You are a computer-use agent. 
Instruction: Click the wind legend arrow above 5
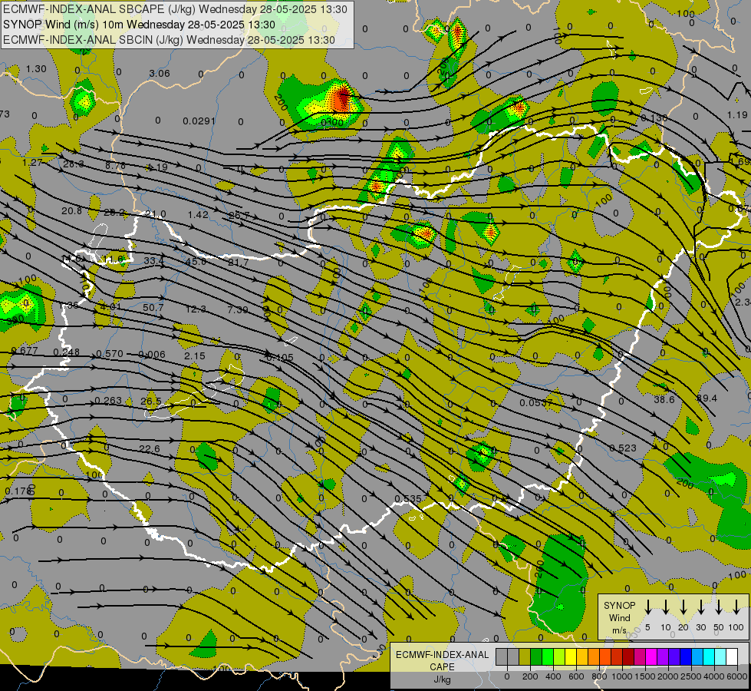tap(647, 607)
